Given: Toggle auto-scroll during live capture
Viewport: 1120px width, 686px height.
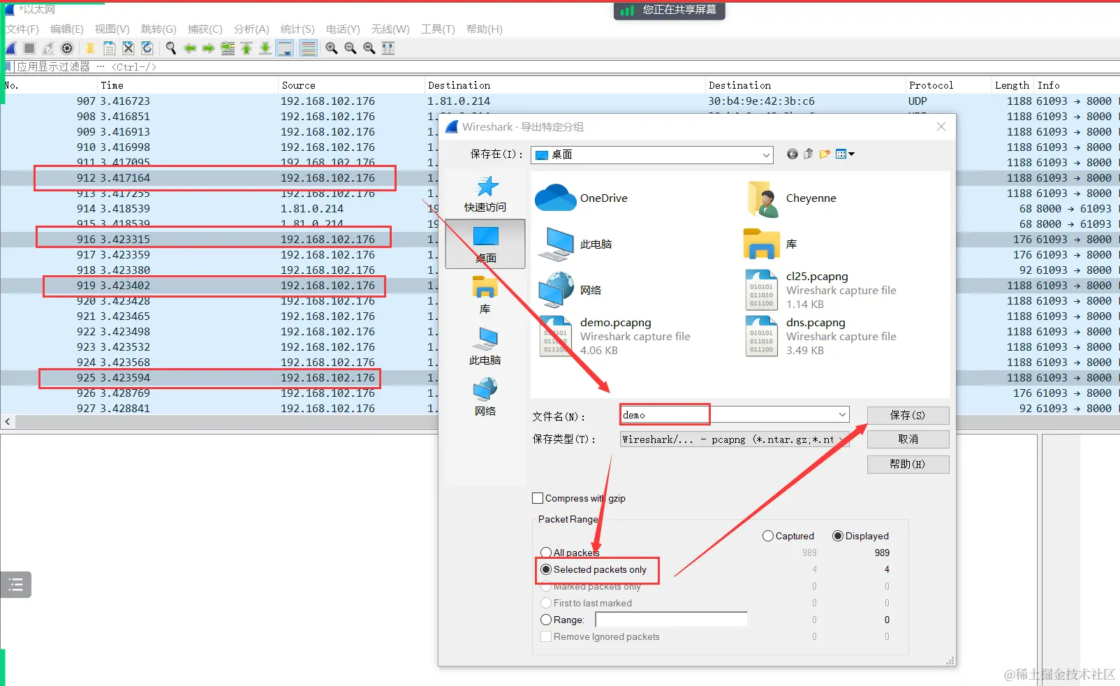Looking at the screenshot, I should coord(284,48).
